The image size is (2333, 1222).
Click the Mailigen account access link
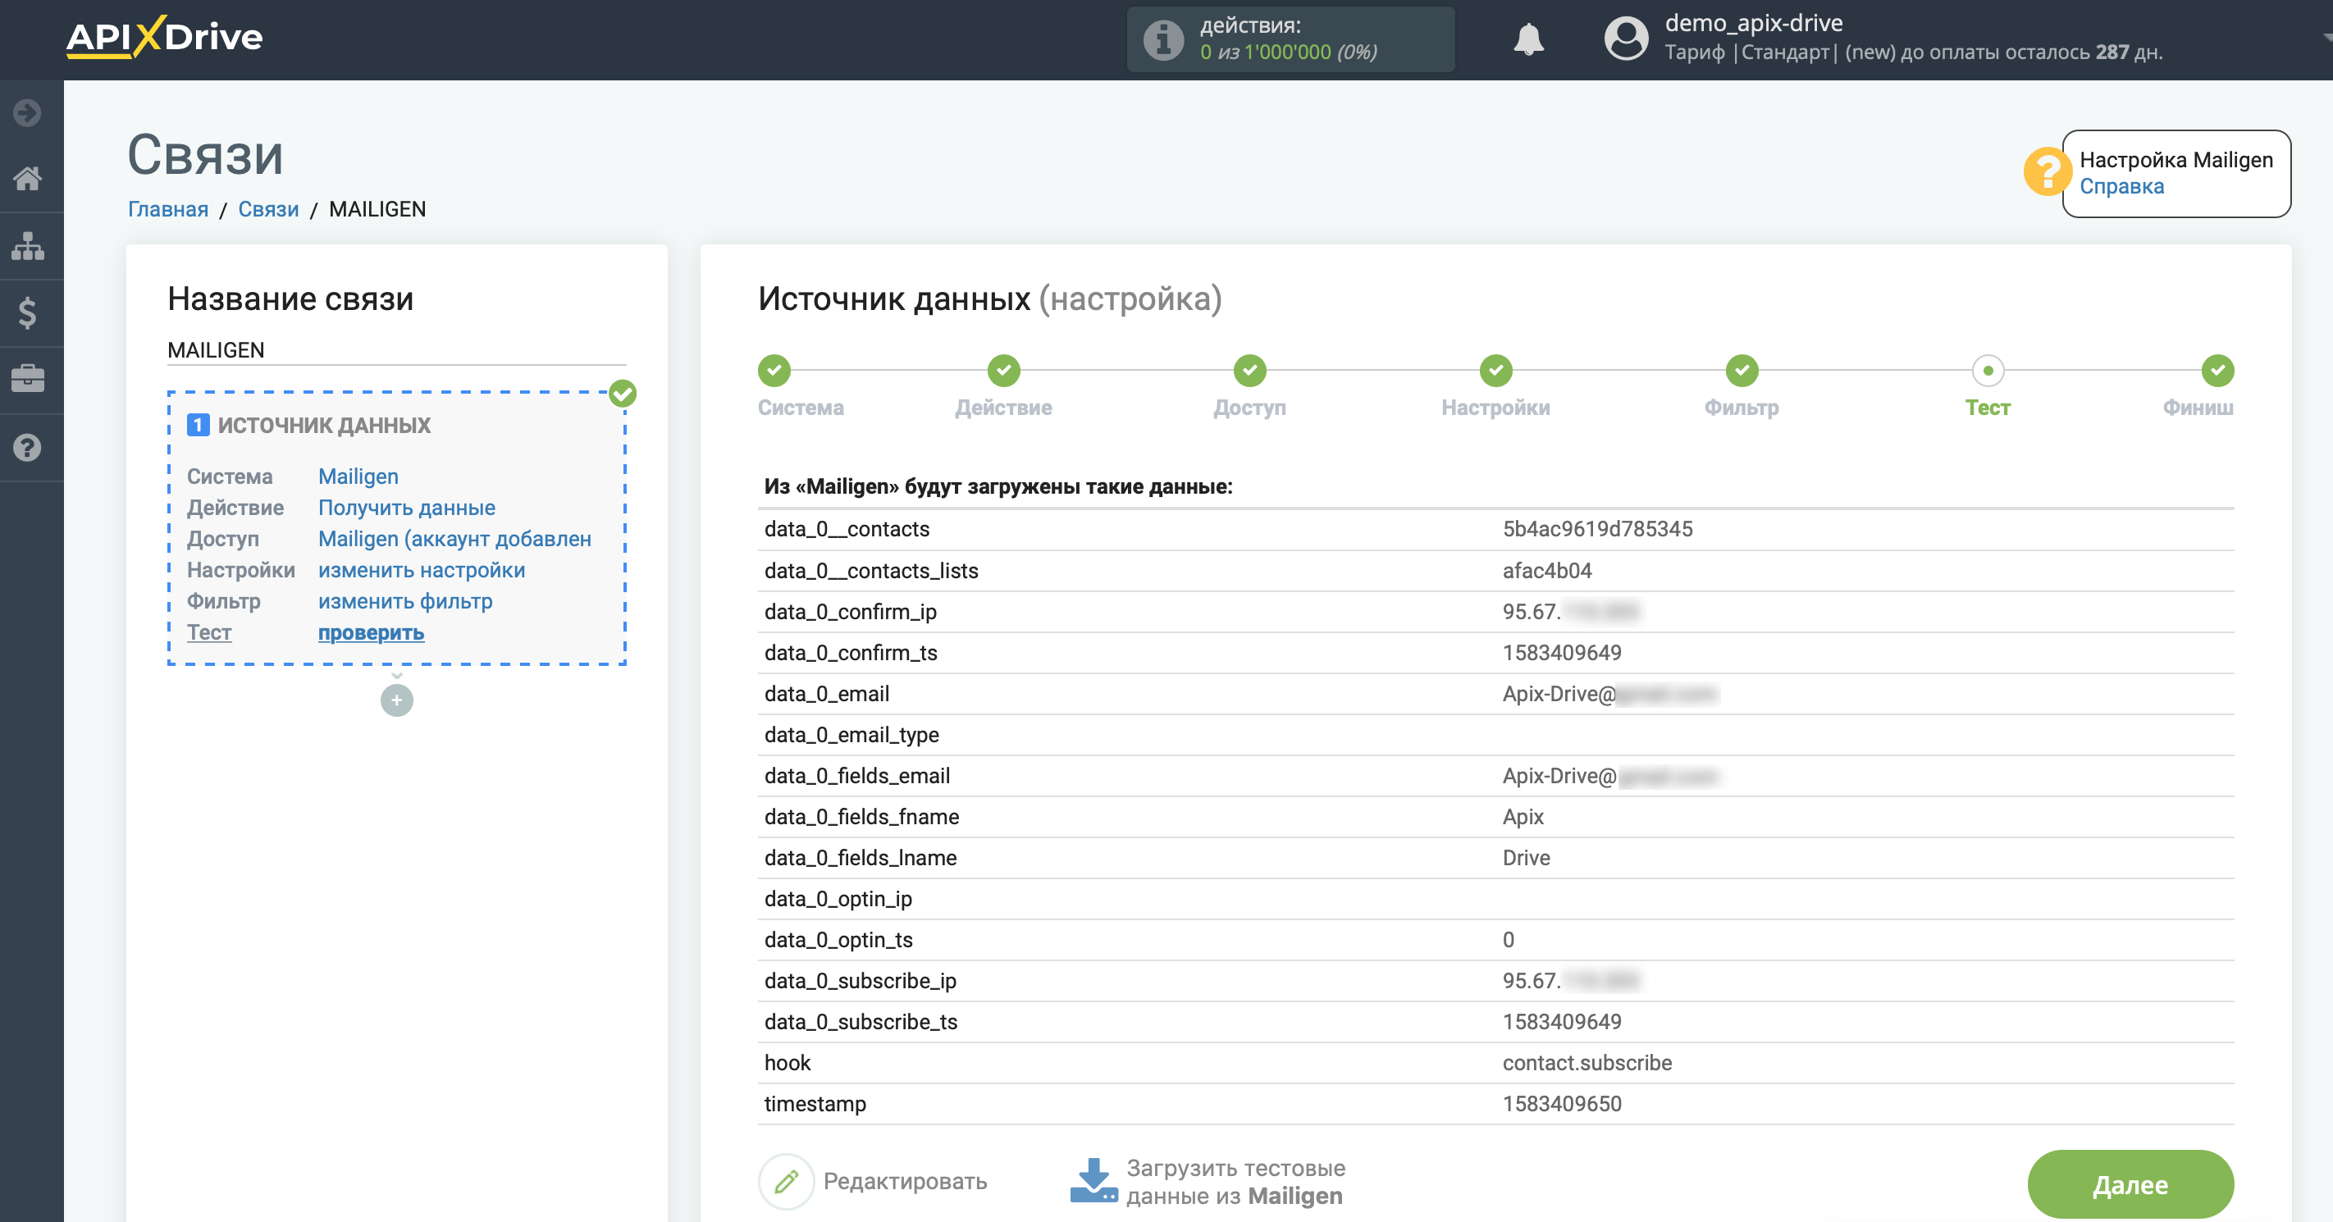click(454, 539)
